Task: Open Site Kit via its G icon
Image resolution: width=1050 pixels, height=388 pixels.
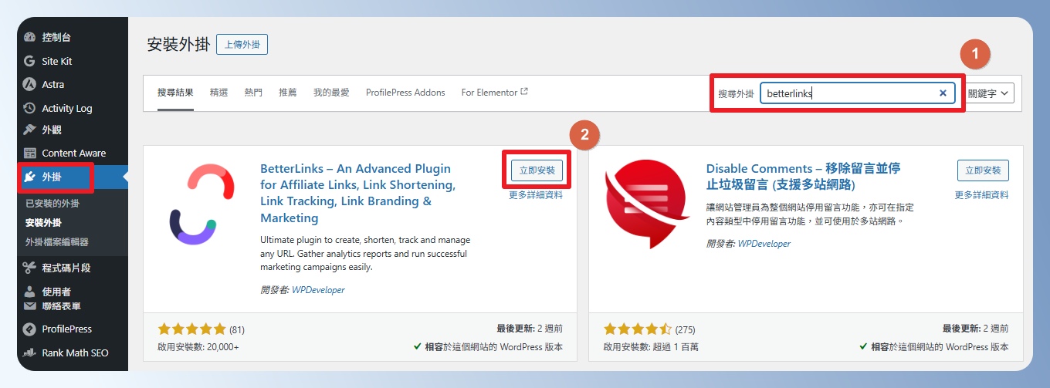Action: [x=29, y=61]
